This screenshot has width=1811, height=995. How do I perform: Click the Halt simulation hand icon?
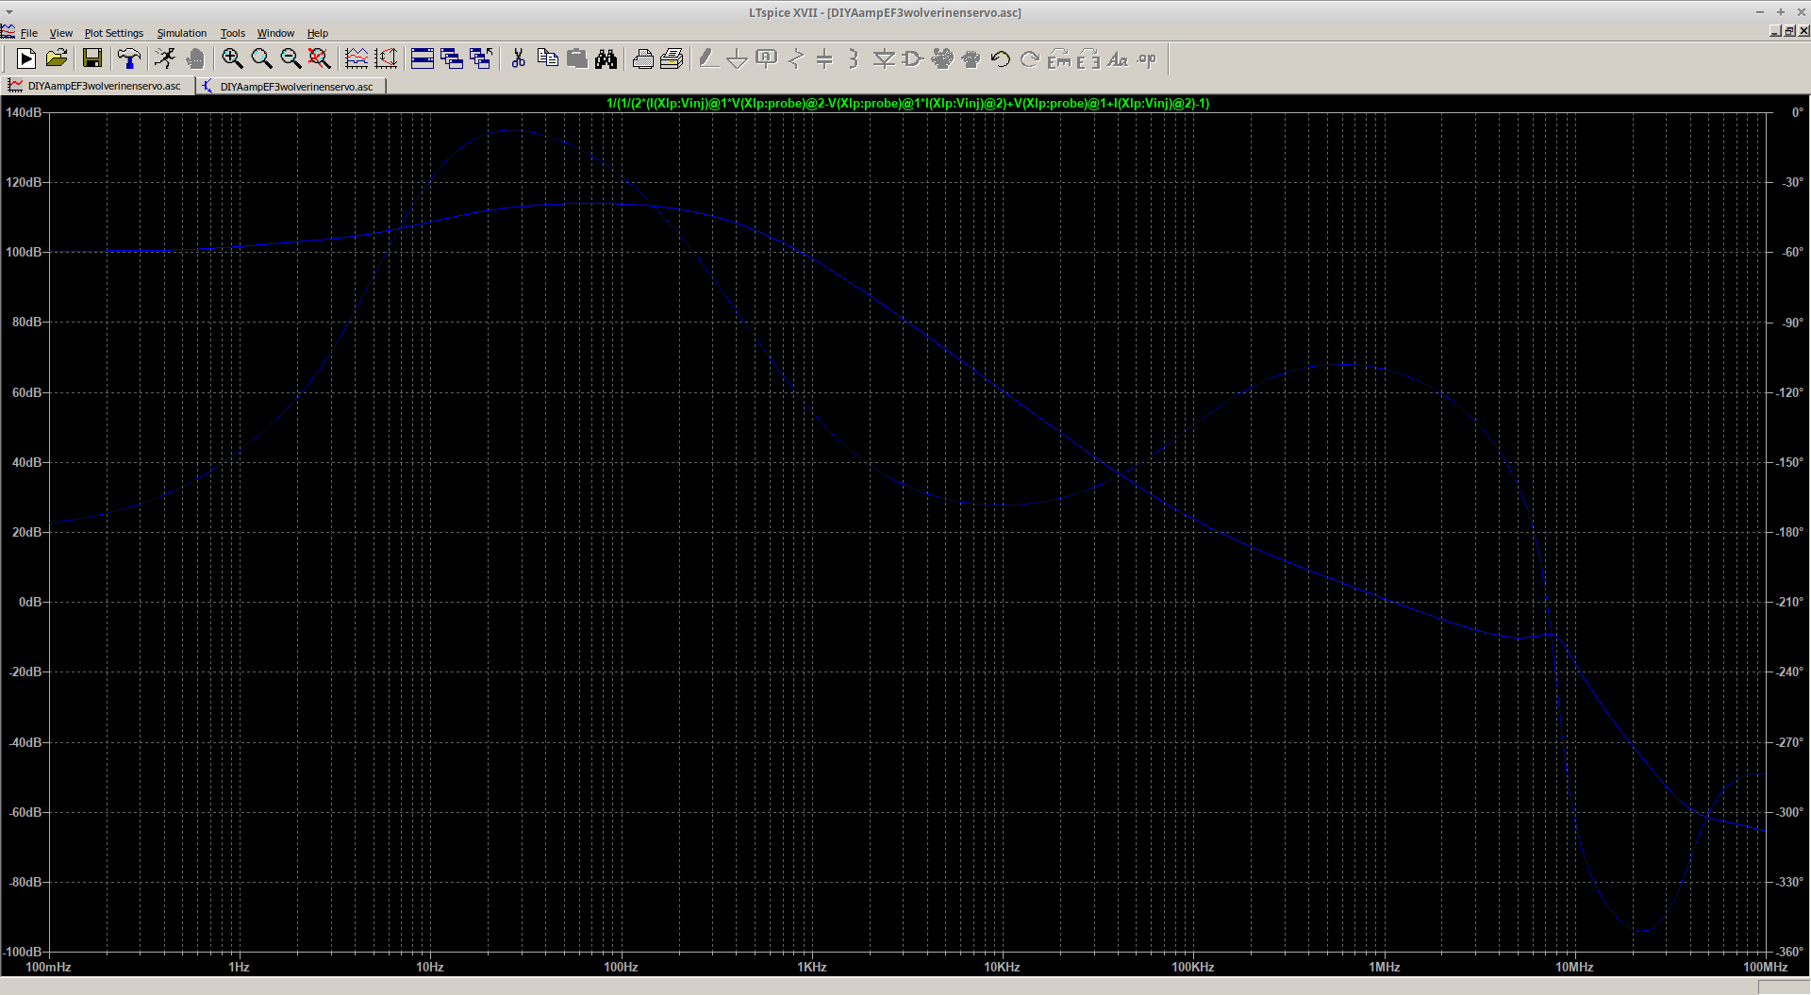pos(195,59)
